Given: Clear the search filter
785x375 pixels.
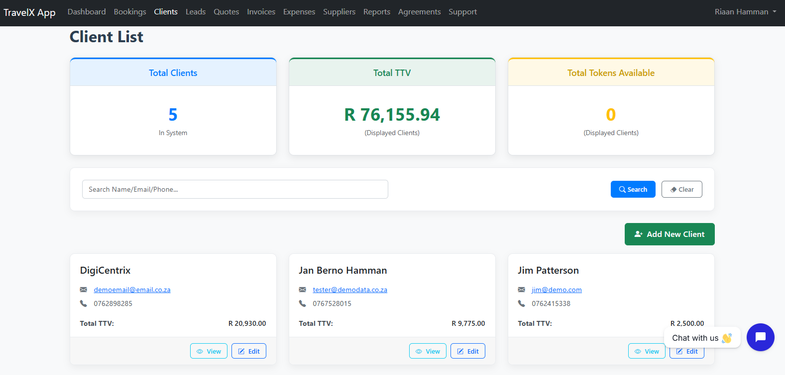Looking at the screenshot, I should [681, 189].
